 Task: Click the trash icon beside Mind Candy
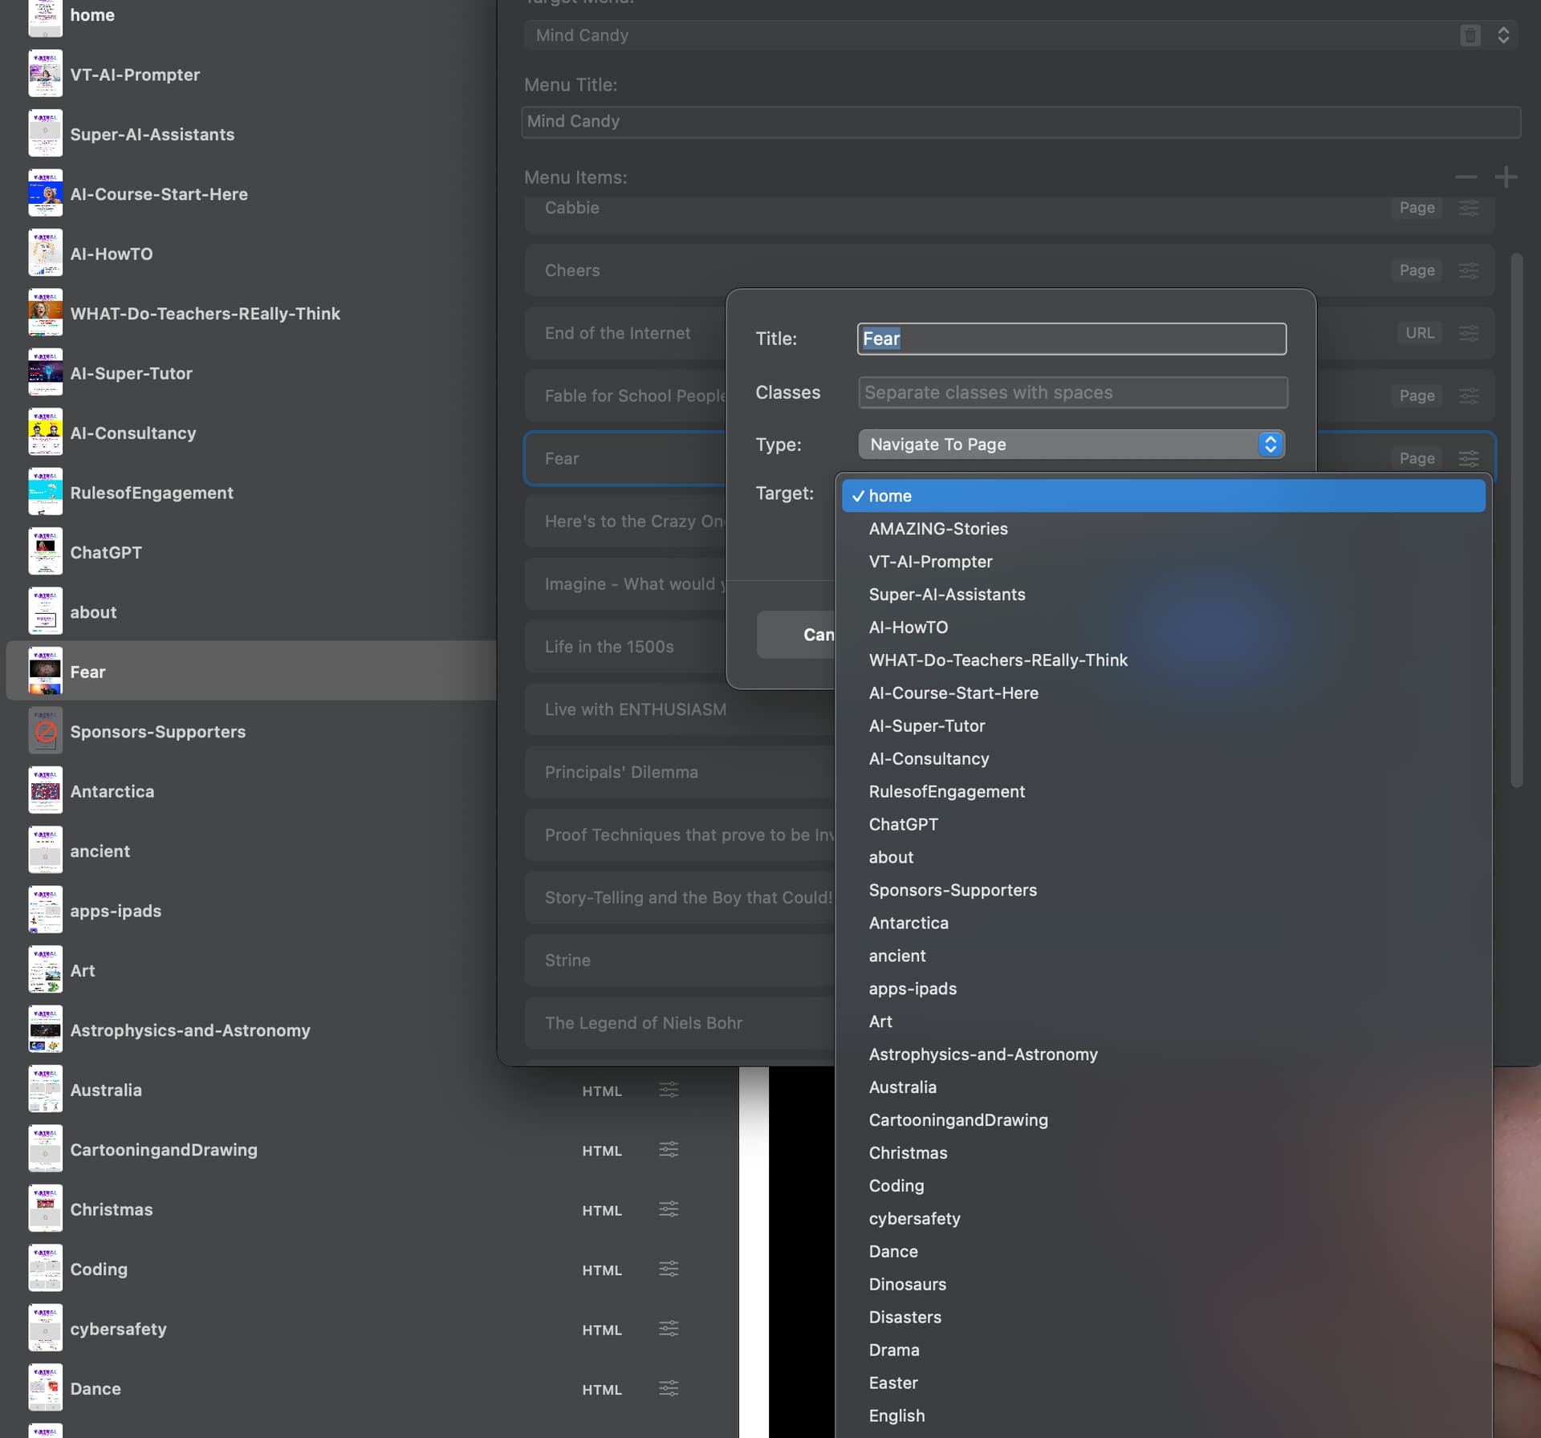1470,35
